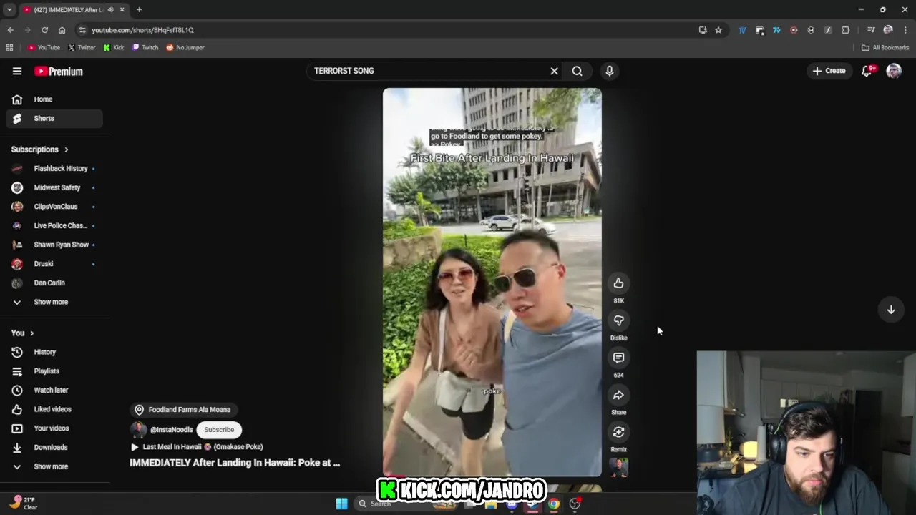Open the Chrome apps grid in bookmarks bar
The width and height of the screenshot is (916, 515).
[x=9, y=47]
